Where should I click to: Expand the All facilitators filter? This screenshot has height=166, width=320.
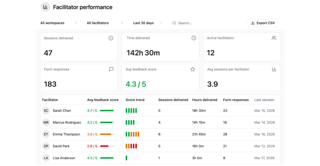pyautogui.click(x=105, y=23)
